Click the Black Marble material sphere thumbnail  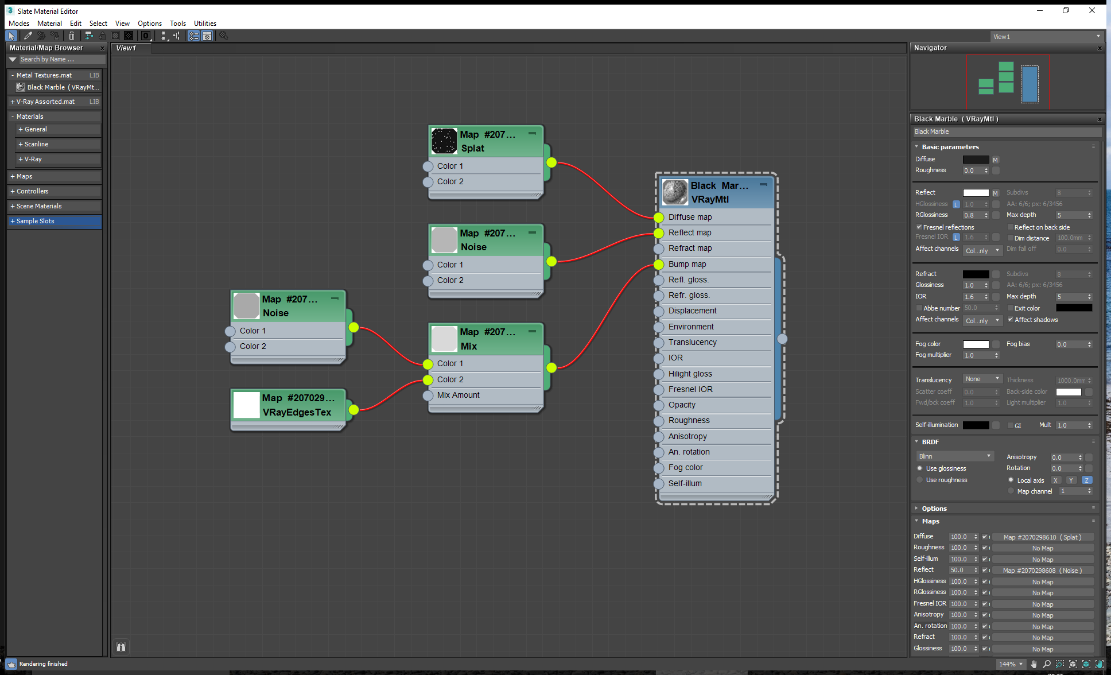click(x=675, y=192)
